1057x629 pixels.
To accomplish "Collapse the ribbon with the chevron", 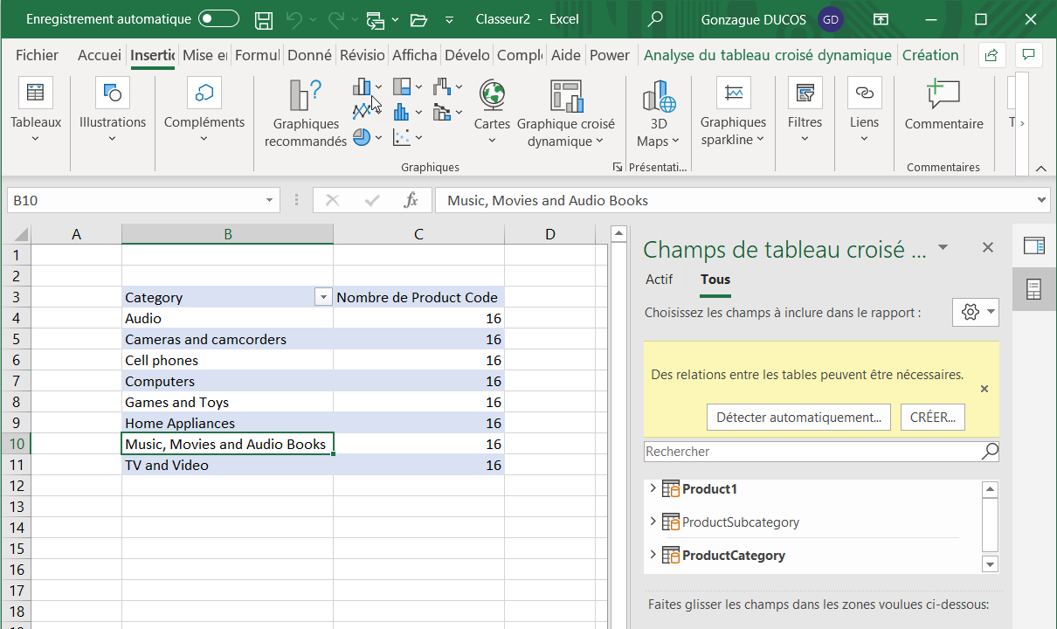I will [1040, 168].
